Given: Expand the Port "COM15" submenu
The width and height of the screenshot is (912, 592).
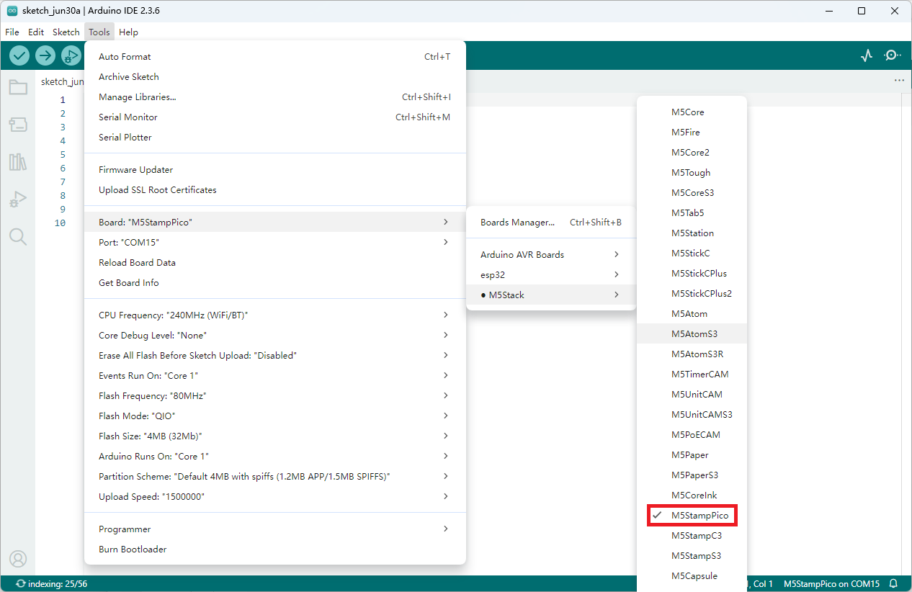Looking at the screenshot, I should (x=275, y=242).
